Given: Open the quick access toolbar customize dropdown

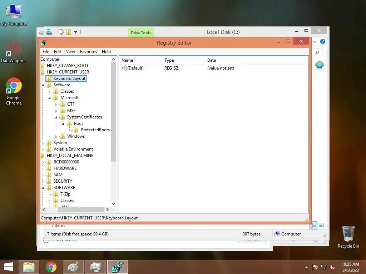Looking at the screenshot, I should pyautogui.click(x=76, y=32).
